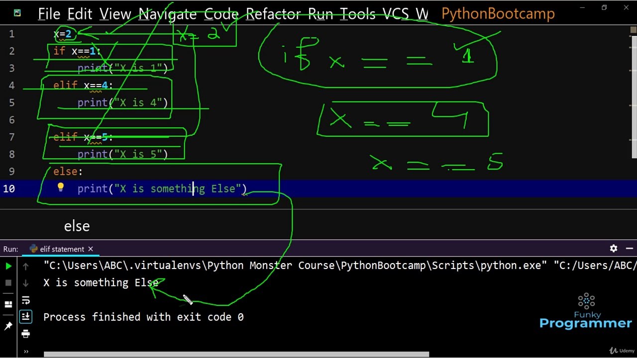Click the python.exe path in console
Image resolution: width=637 pixels, height=358 pixels.
tap(295, 266)
